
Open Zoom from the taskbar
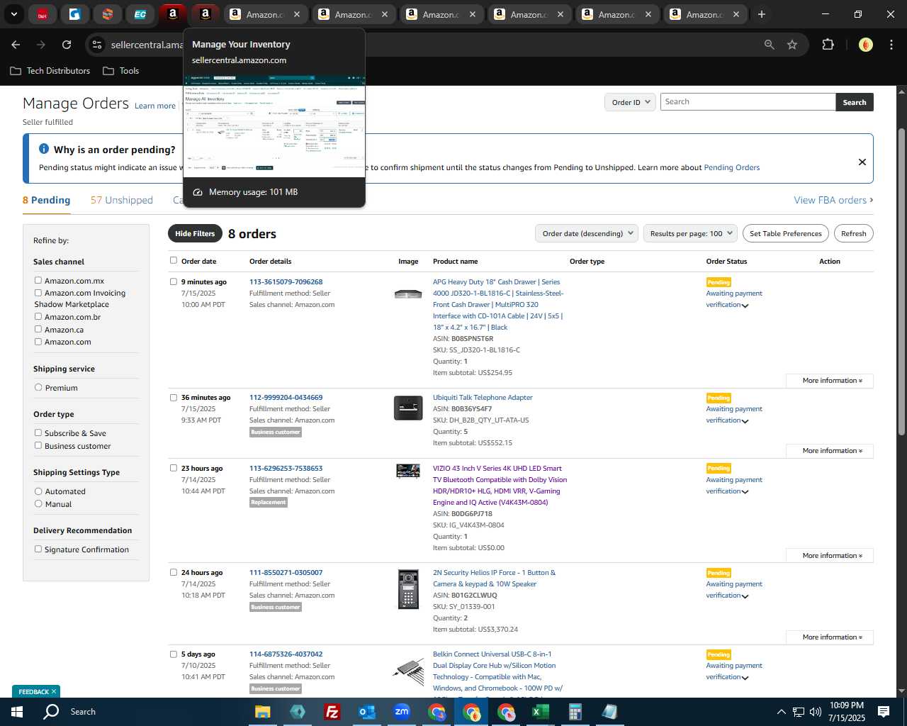pyautogui.click(x=402, y=712)
